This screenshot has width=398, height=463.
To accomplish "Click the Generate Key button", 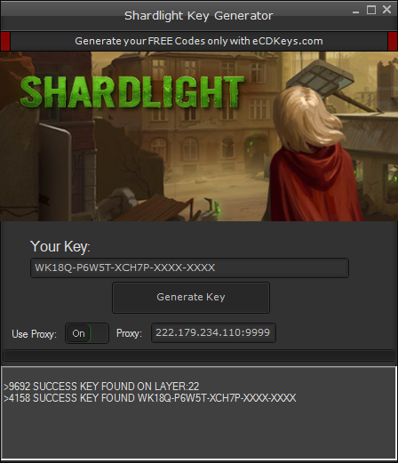I will click(x=191, y=298).
